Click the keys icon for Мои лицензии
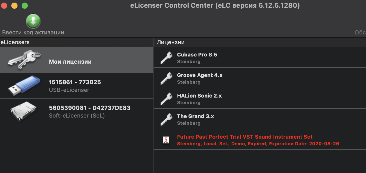This screenshot has width=366, height=173. [24, 60]
